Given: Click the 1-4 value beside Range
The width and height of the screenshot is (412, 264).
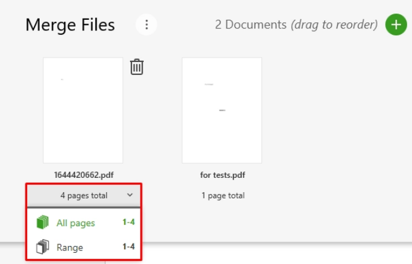Looking at the screenshot, I should pos(129,247).
